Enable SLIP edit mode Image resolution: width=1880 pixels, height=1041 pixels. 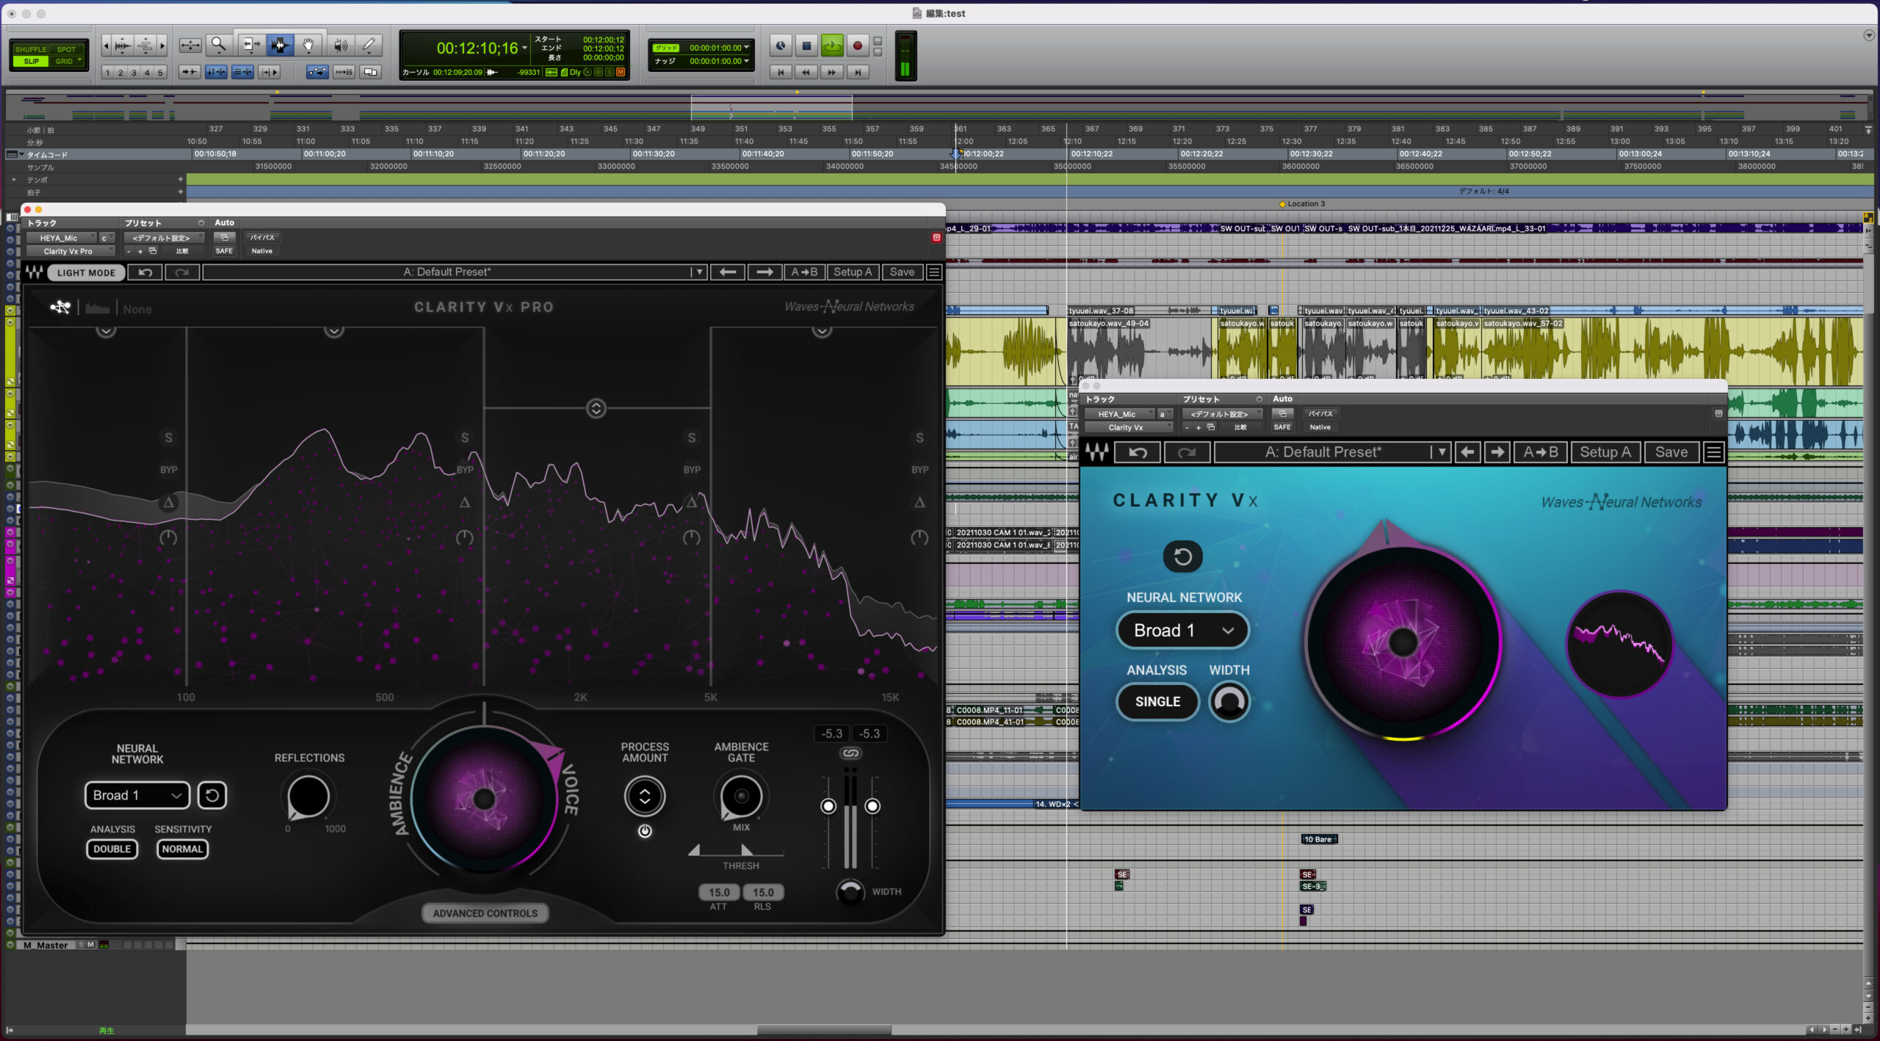tap(30, 62)
